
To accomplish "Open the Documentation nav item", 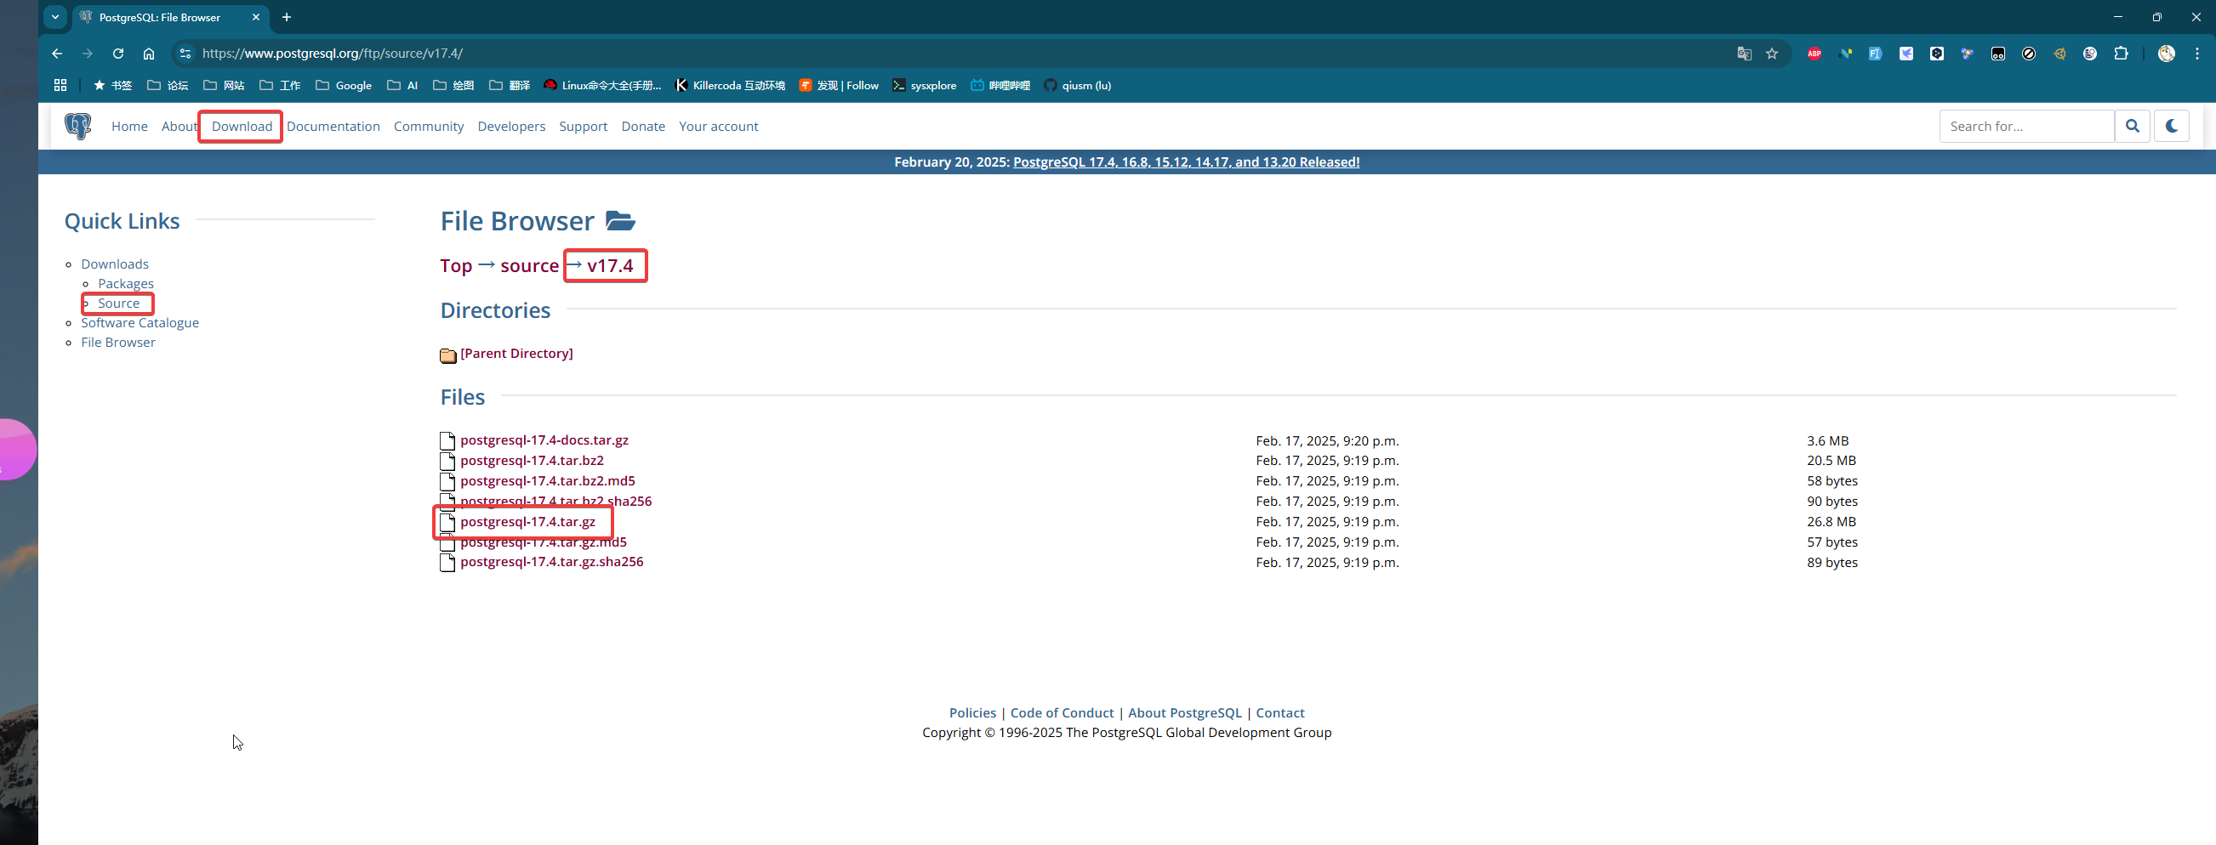I will [x=333, y=127].
